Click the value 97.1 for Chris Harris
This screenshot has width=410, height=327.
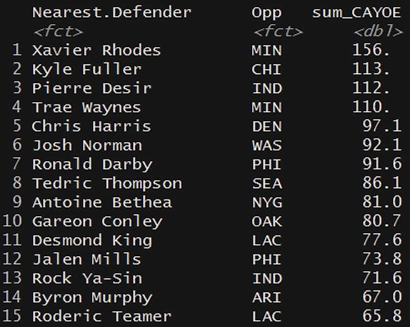tap(382, 126)
